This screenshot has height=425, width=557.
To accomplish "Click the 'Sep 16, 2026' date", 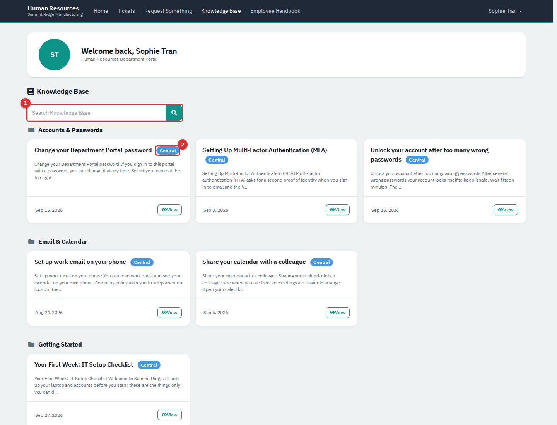I will coord(385,210).
